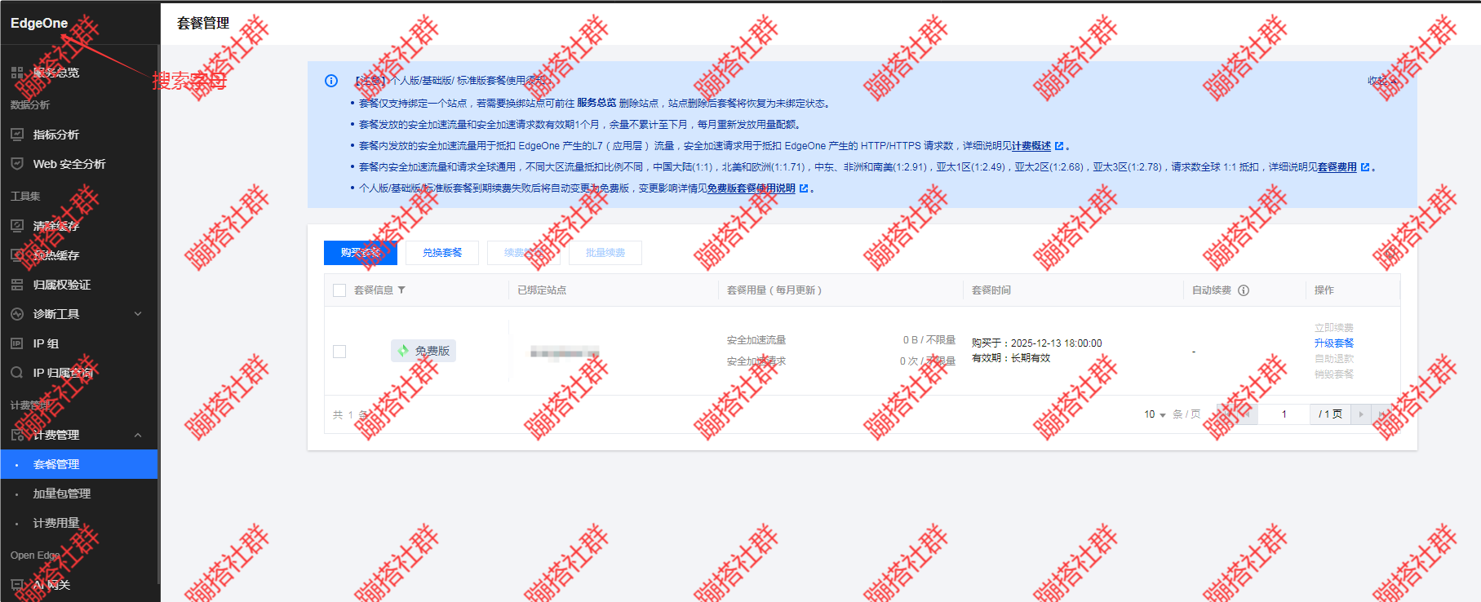Open external link icon after 套餐费用
This screenshot has width=1481, height=602.
point(1365,167)
